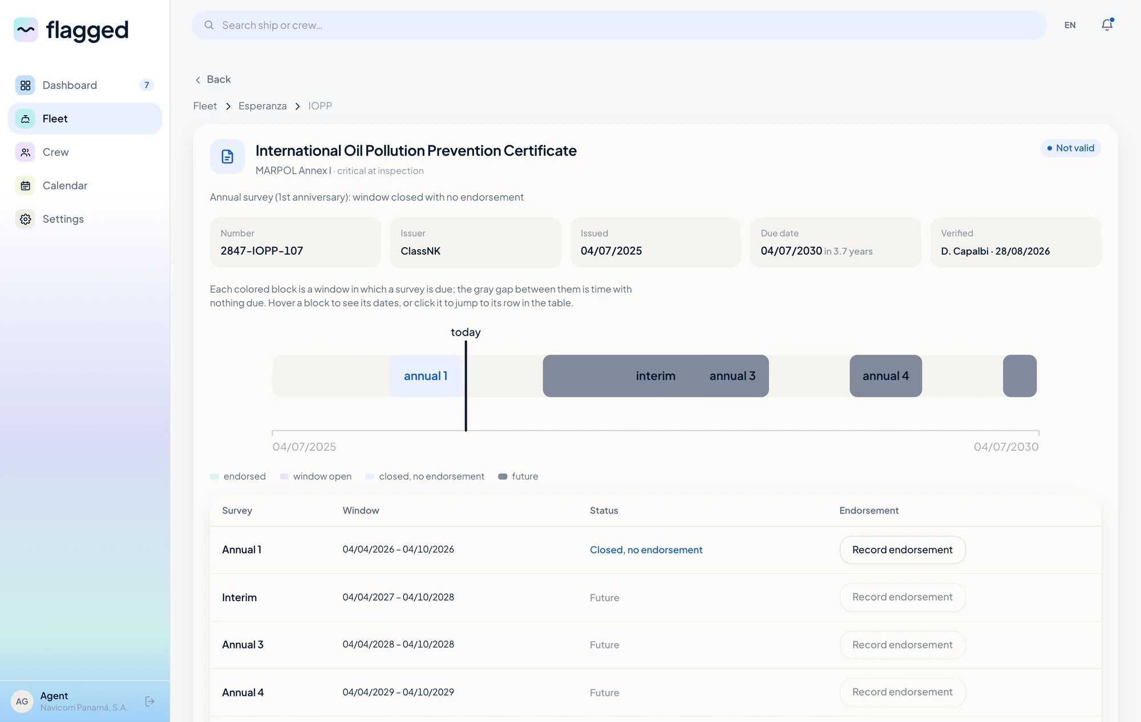Click the search magnifier icon
The image size is (1141, 722).
click(x=209, y=25)
